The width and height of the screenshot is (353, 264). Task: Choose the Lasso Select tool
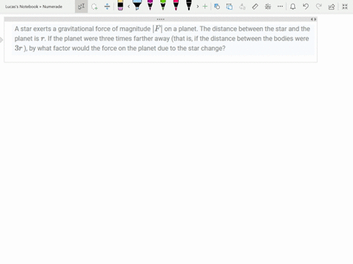pos(94,7)
